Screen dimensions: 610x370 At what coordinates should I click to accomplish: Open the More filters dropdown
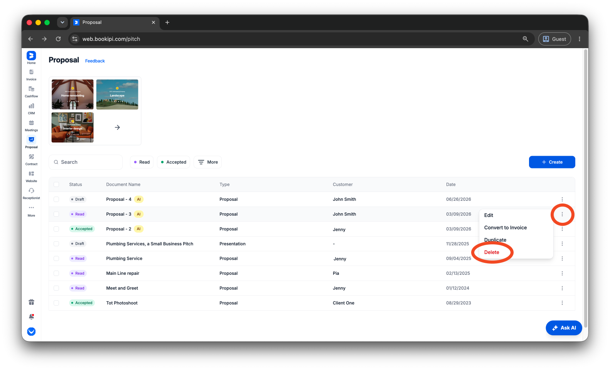click(x=207, y=162)
